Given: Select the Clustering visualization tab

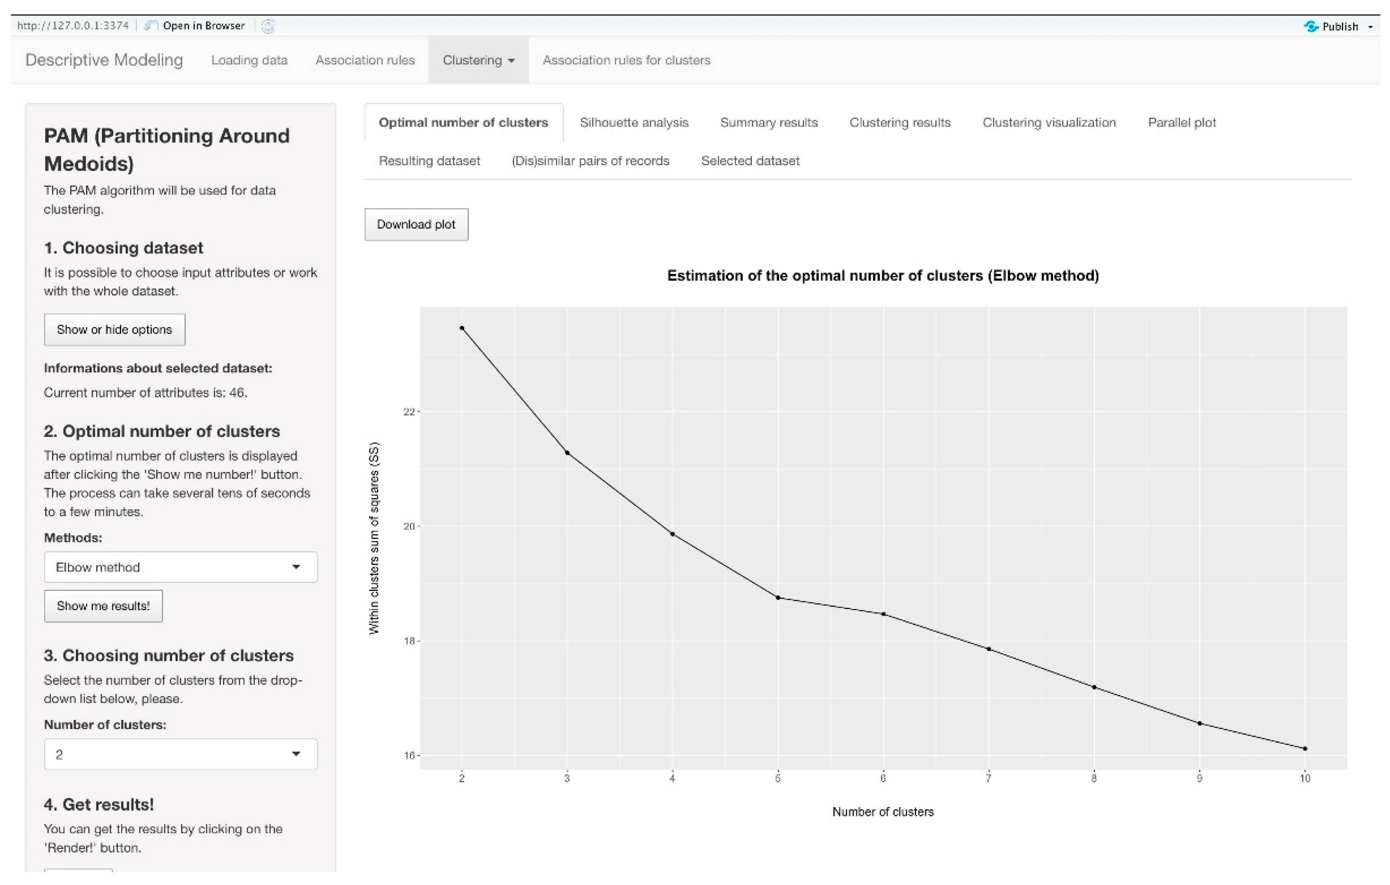Looking at the screenshot, I should (1049, 122).
